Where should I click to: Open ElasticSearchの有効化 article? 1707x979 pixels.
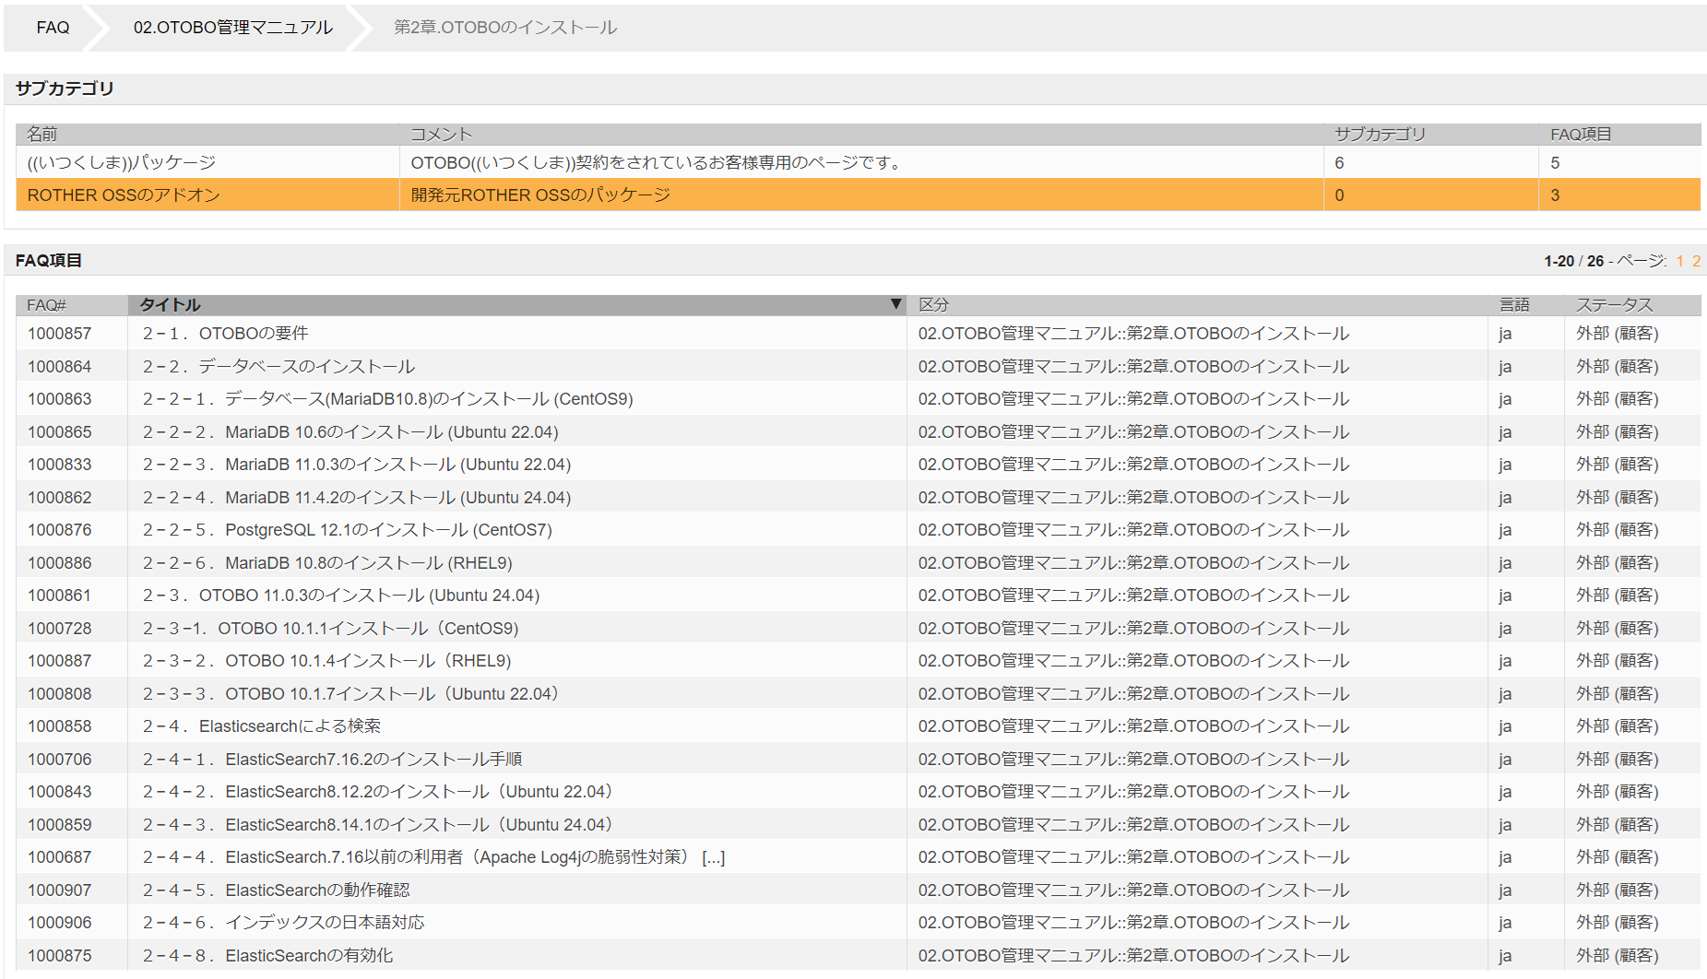pos(267,956)
